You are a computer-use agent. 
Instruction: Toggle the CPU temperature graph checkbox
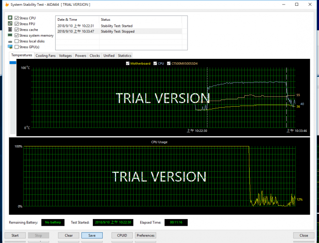tap(155, 63)
